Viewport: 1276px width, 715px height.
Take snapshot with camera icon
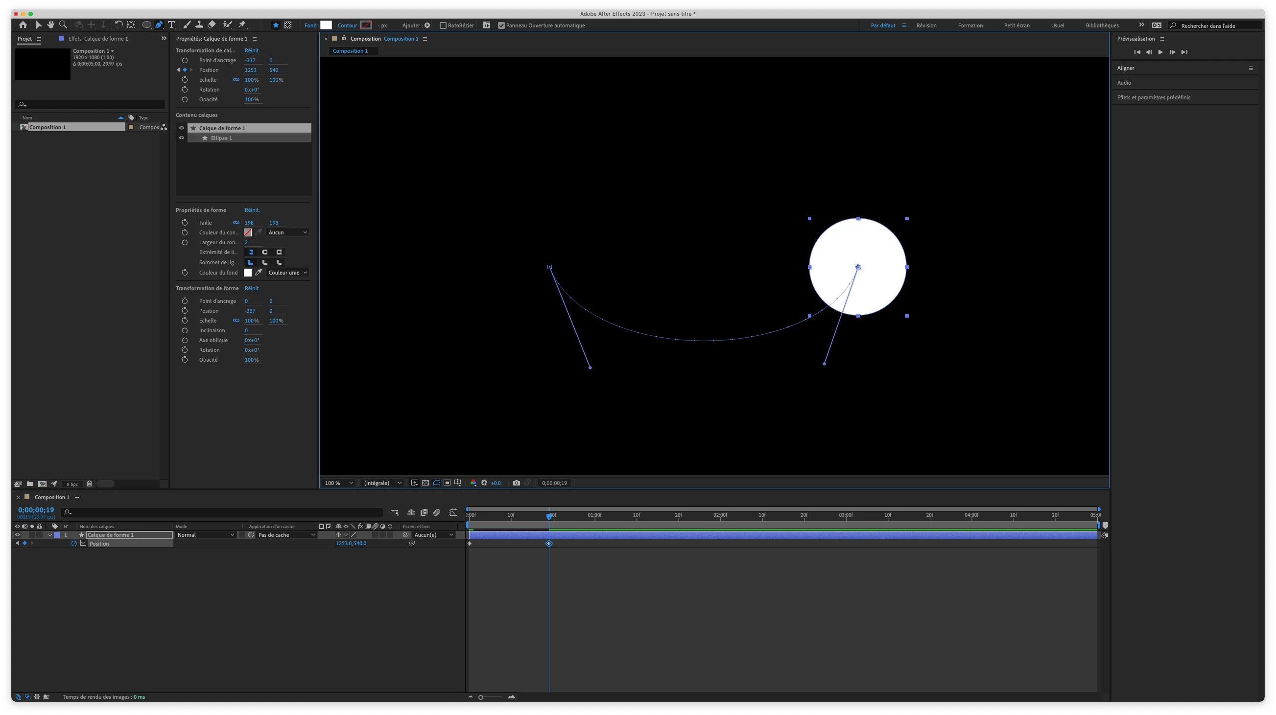coord(516,483)
